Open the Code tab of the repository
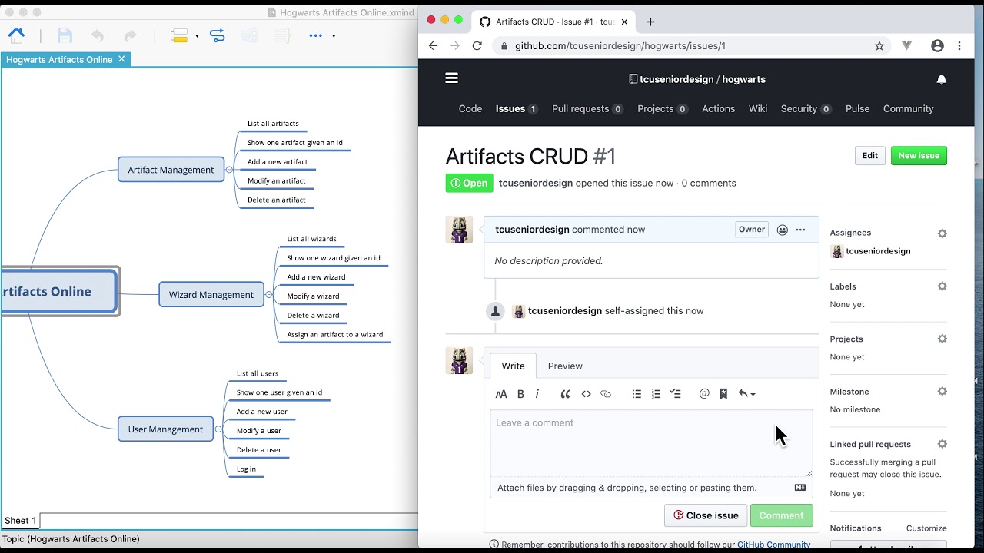 [470, 109]
